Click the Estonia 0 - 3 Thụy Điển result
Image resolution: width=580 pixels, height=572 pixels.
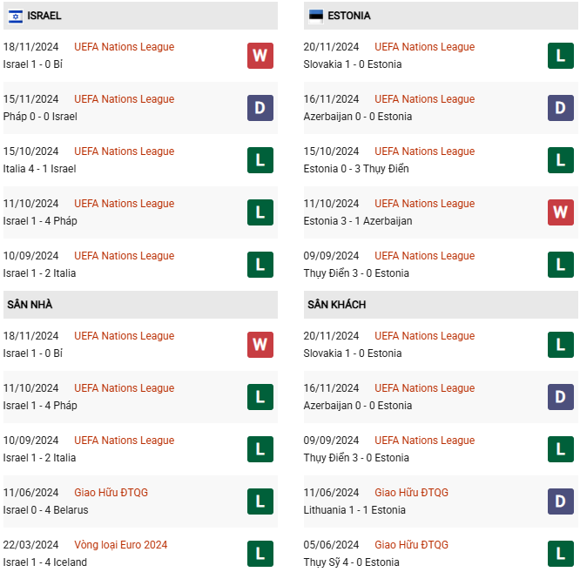click(x=356, y=169)
